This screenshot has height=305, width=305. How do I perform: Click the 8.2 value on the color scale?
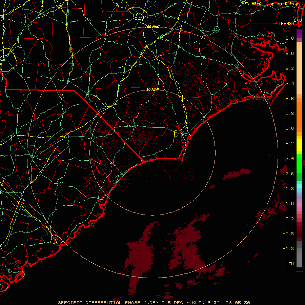coord(290,68)
